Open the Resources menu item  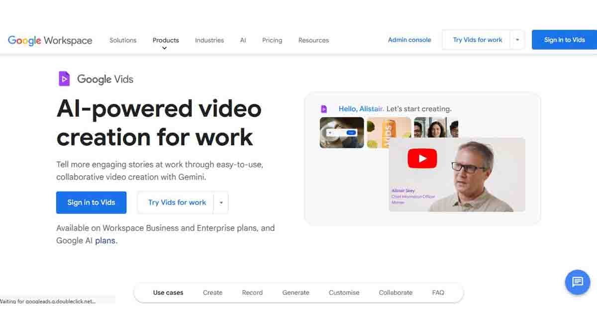pyautogui.click(x=313, y=40)
